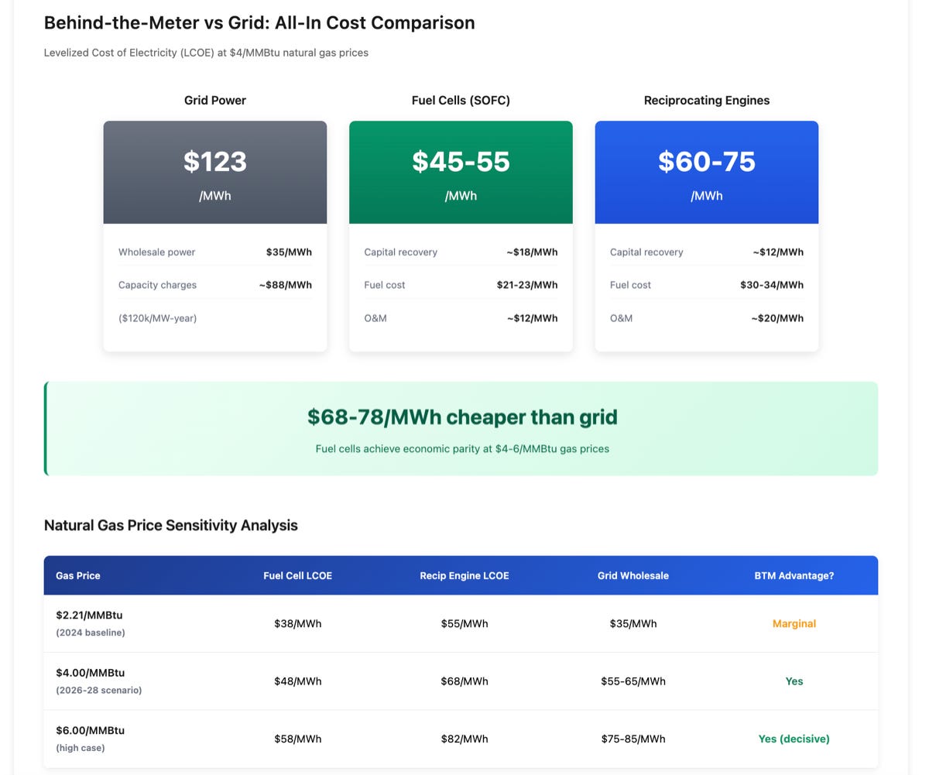Image resolution: width=929 pixels, height=775 pixels.
Task: Click the '(2024 baseline)' note
Action: click(91, 633)
